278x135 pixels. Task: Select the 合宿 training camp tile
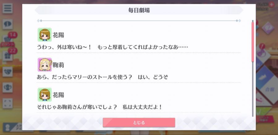pyautogui.click(x=269, y=90)
